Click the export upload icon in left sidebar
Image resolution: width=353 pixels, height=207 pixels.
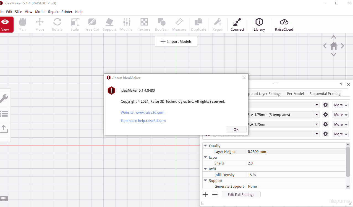pyautogui.click(x=4, y=129)
